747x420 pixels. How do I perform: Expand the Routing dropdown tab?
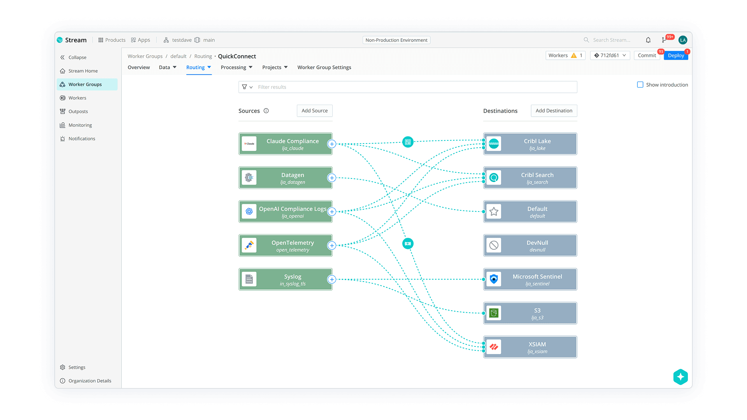[199, 68]
